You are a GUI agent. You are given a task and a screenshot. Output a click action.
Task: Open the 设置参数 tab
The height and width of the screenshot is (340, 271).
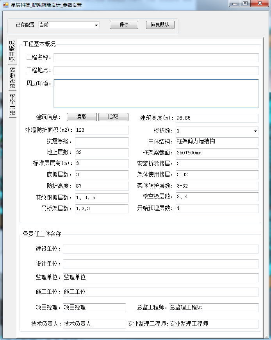click(12, 77)
